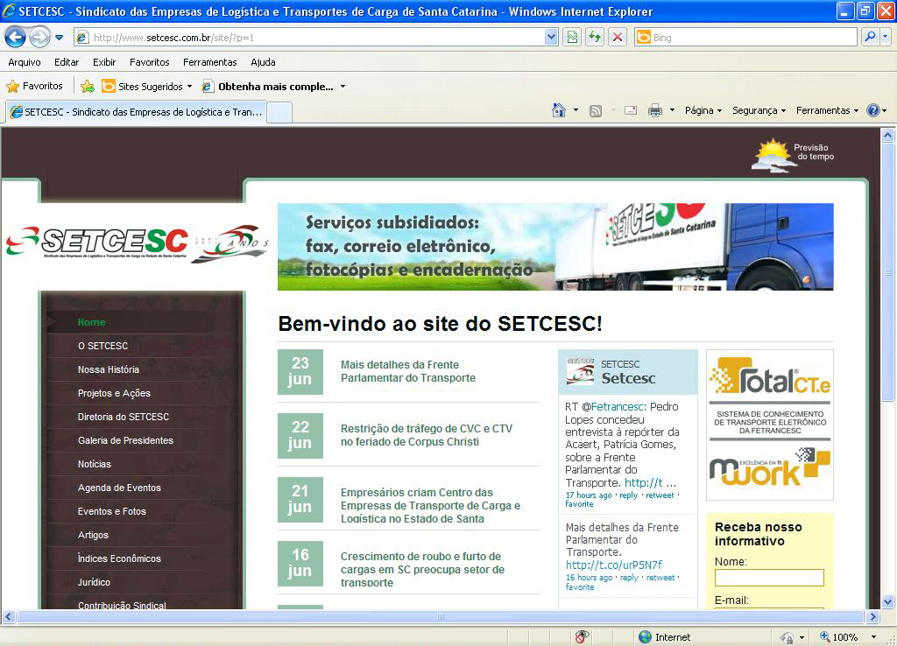Click the Bing search magnifier icon
Image resolution: width=897 pixels, height=646 pixels.
pyautogui.click(x=870, y=38)
